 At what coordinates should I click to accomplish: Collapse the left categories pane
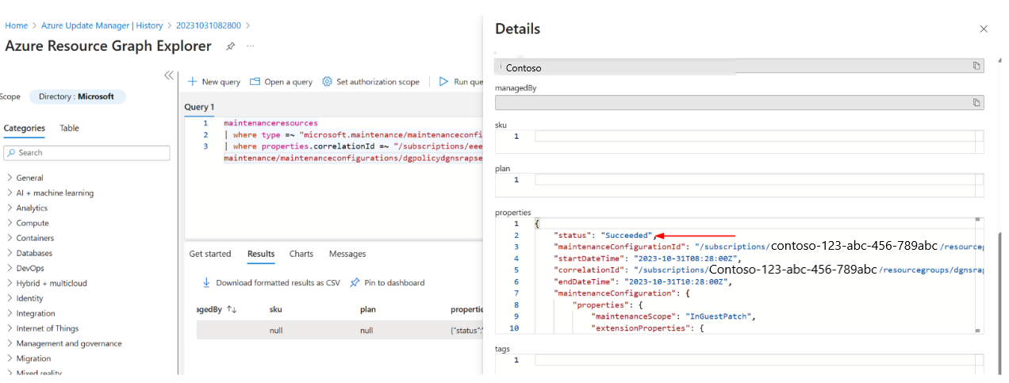click(x=168, y=75)
